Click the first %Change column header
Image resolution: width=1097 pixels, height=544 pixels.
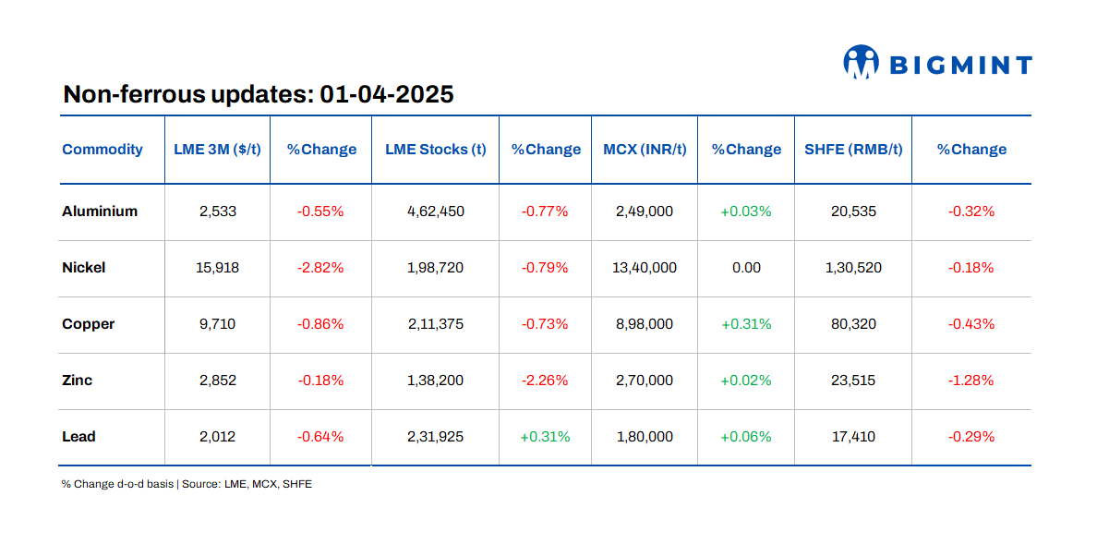pyautogui.click(x=320, y=149)
